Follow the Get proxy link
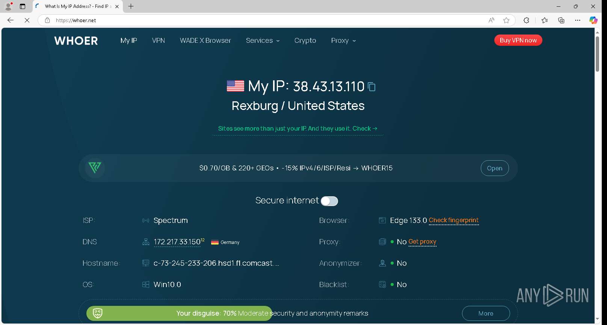The width and height of the screenshot is (607, 325). click(422, 242)
